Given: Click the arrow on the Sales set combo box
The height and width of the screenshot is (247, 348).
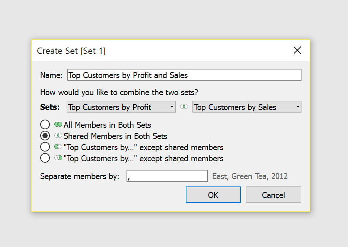Looking at the screenshot, I should [x=298, y=107].
